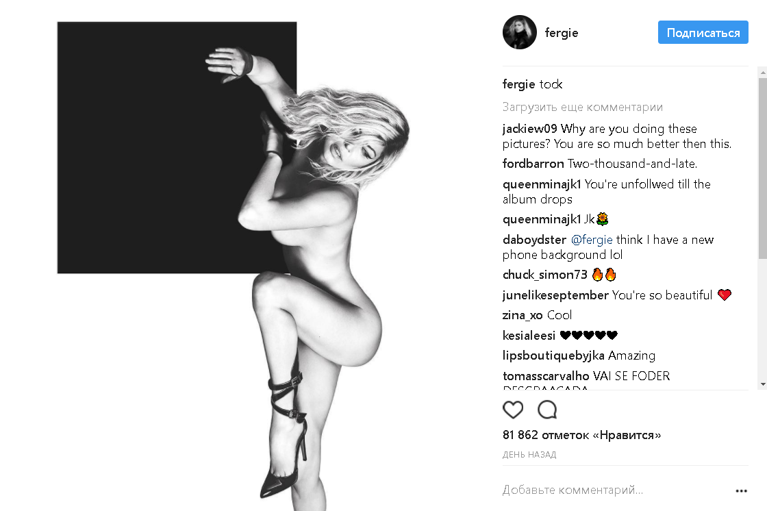Click the comments scrollbar down arrow

point(763,385)
